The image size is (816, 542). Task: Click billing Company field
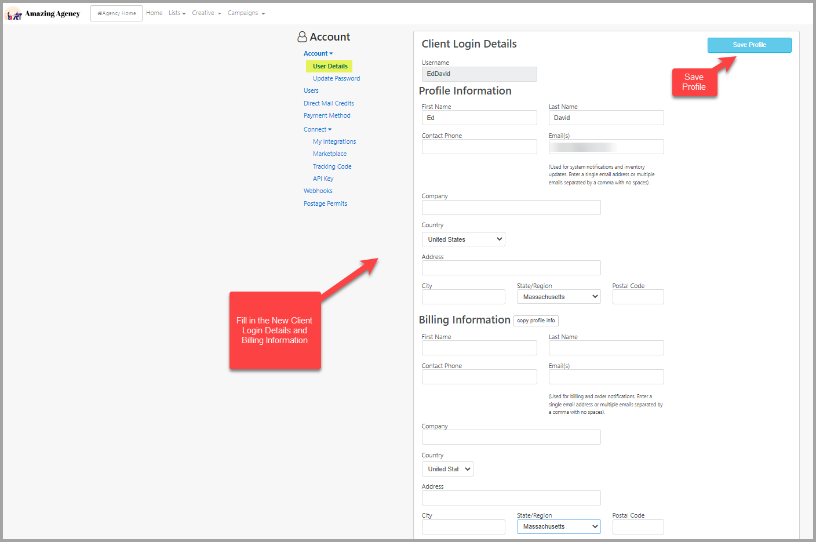(511, 437)
